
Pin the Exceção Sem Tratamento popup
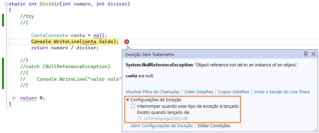(306, 54)
